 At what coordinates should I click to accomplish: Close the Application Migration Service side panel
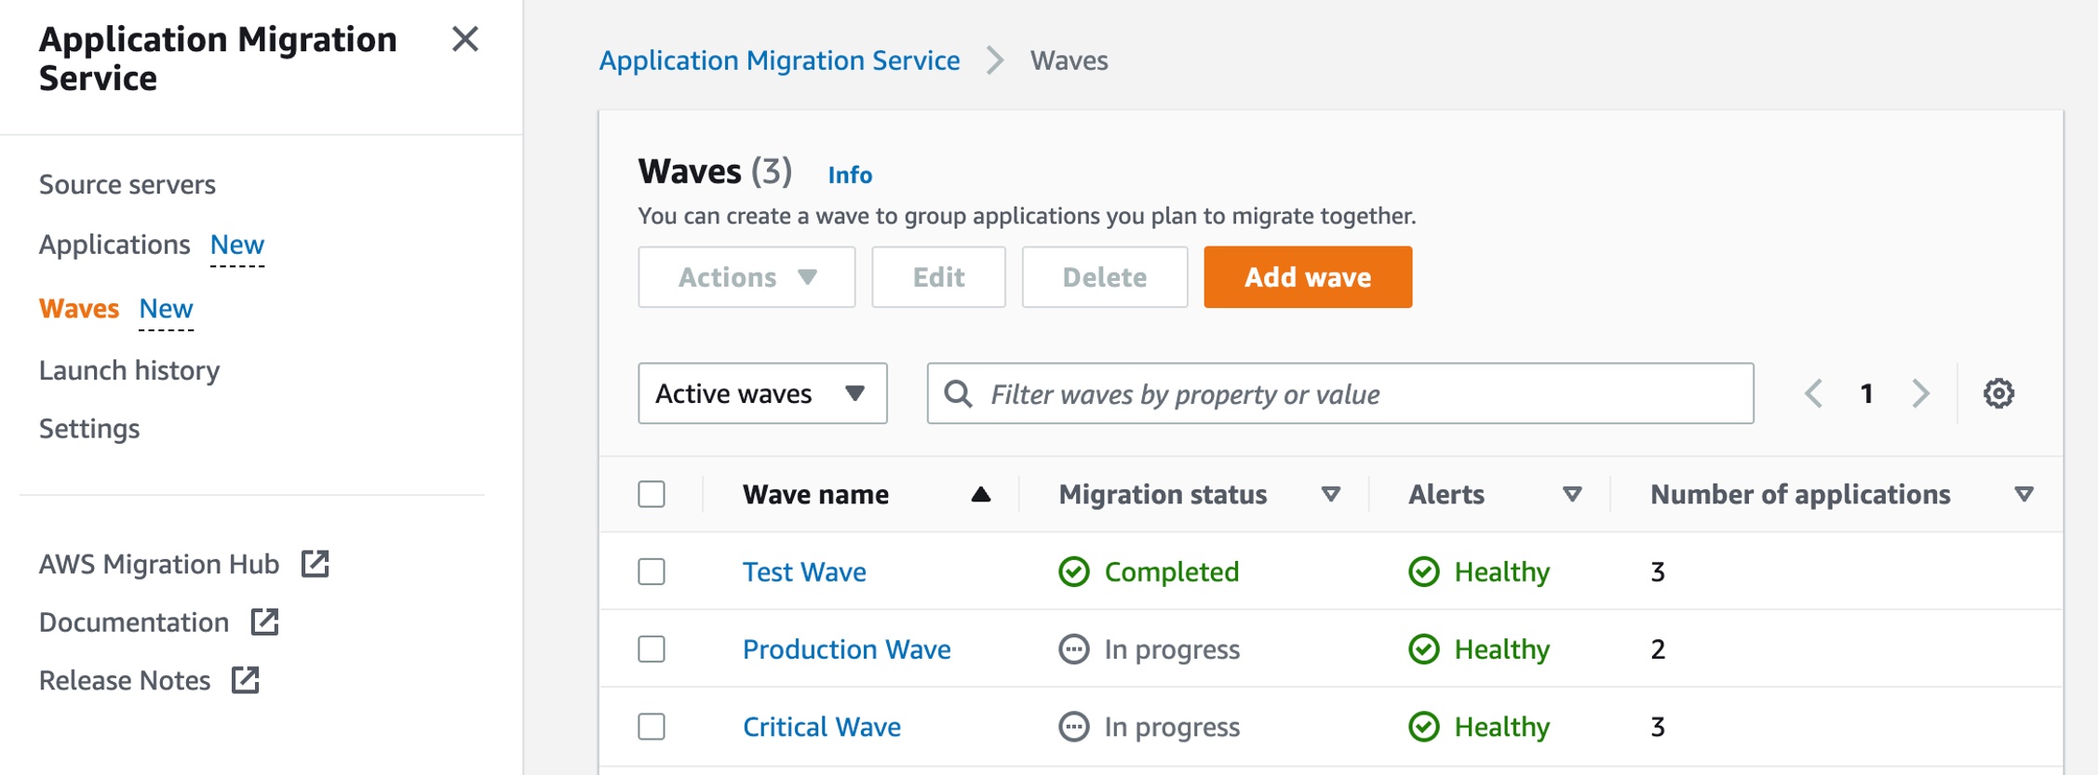(464, 39)
